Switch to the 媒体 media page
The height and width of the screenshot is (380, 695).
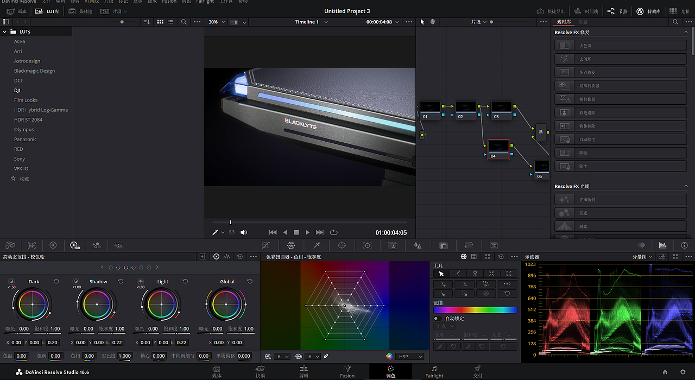pos(217,372)
